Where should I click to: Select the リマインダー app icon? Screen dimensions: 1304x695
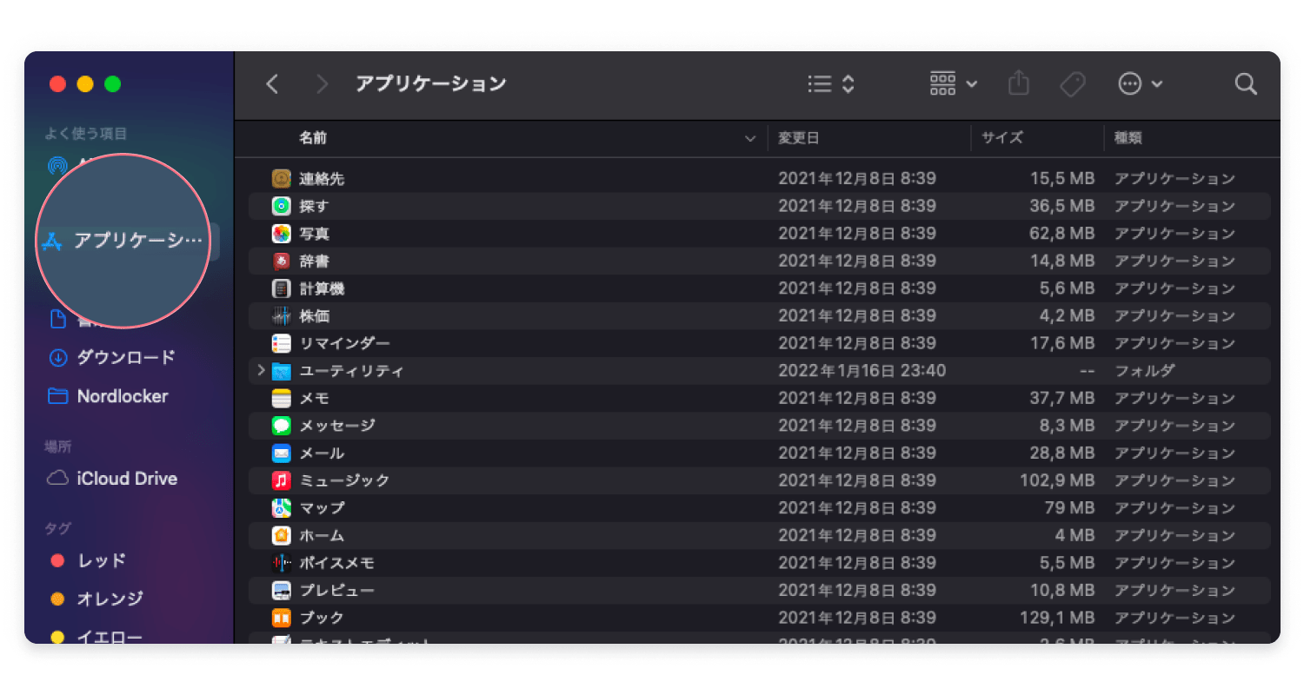tap(281, 344)
